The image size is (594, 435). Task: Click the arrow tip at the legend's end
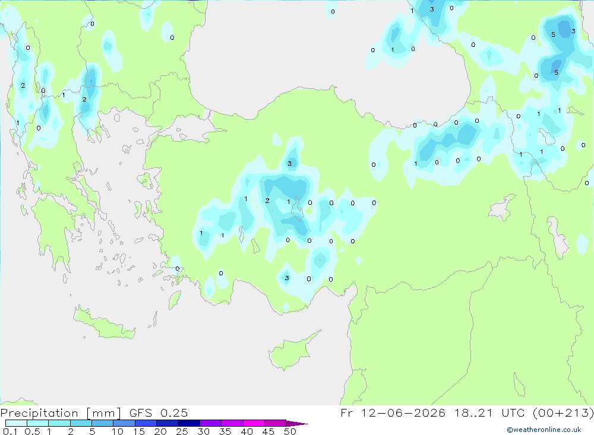(298, 424)
